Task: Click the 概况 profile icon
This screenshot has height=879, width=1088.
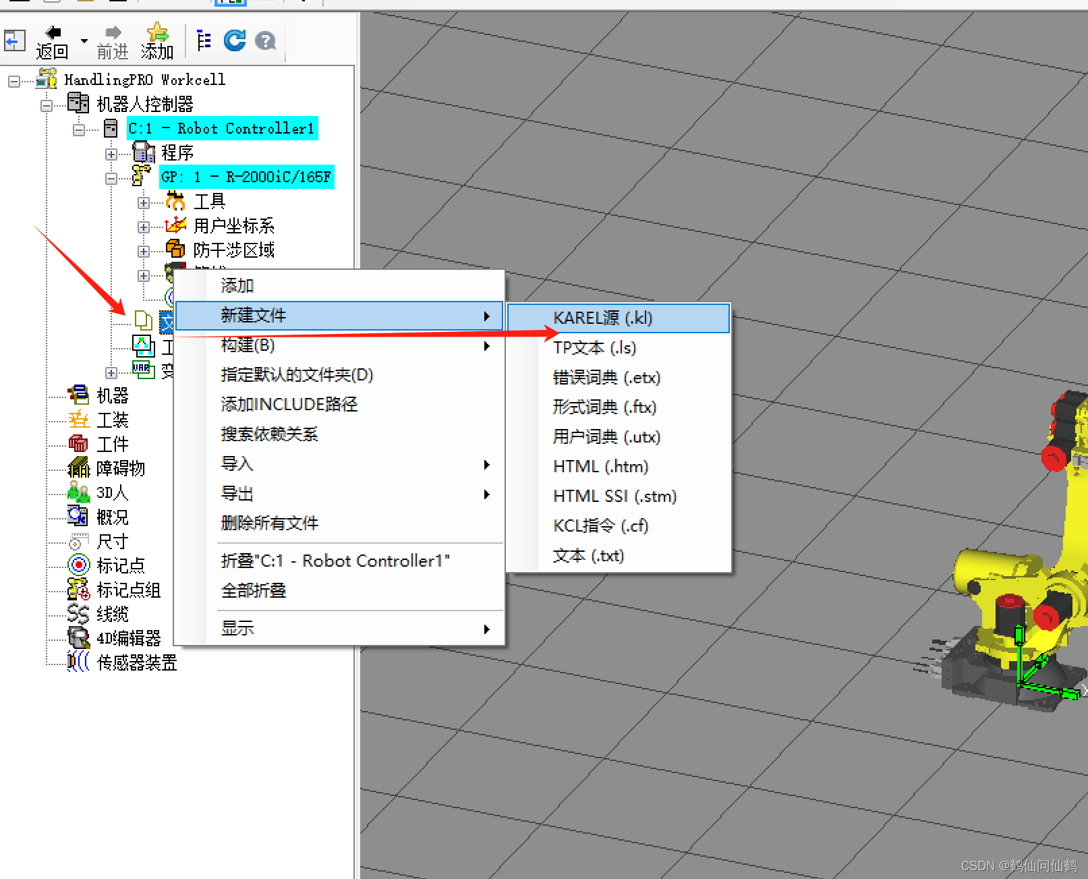Action: point(78,517)
